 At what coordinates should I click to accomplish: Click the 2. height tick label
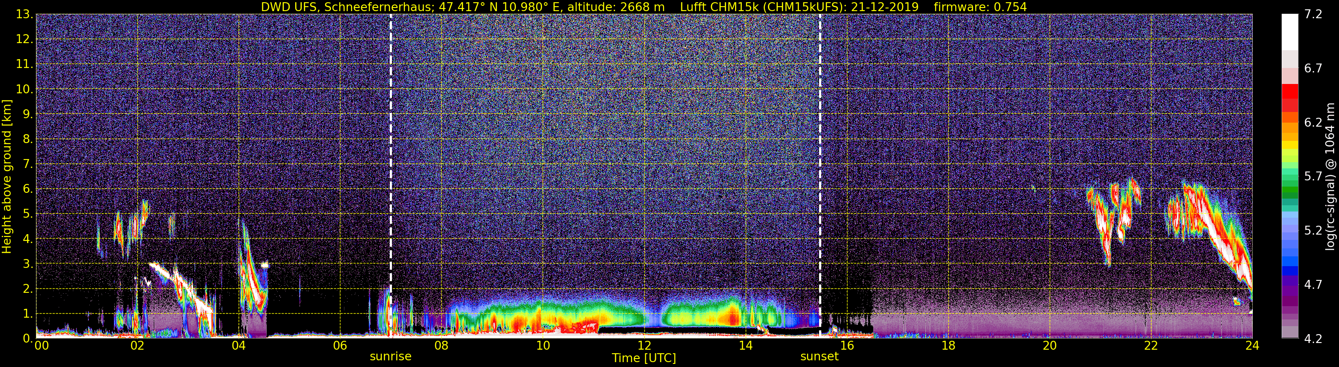(x=28, y=288)
